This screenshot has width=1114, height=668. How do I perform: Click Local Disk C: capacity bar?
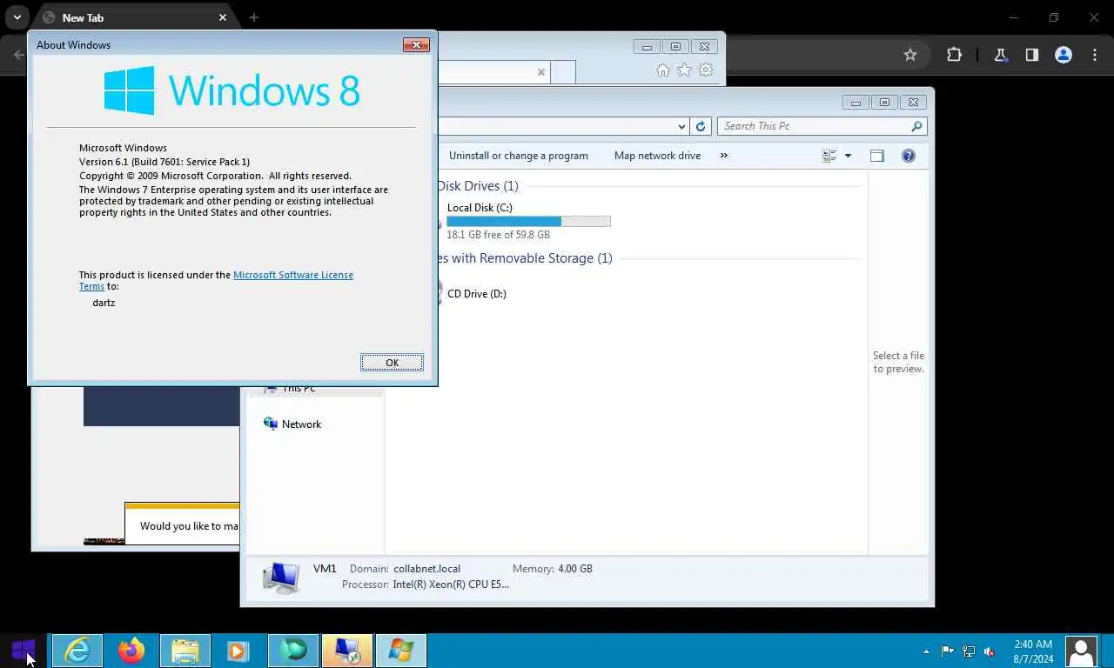528,221
